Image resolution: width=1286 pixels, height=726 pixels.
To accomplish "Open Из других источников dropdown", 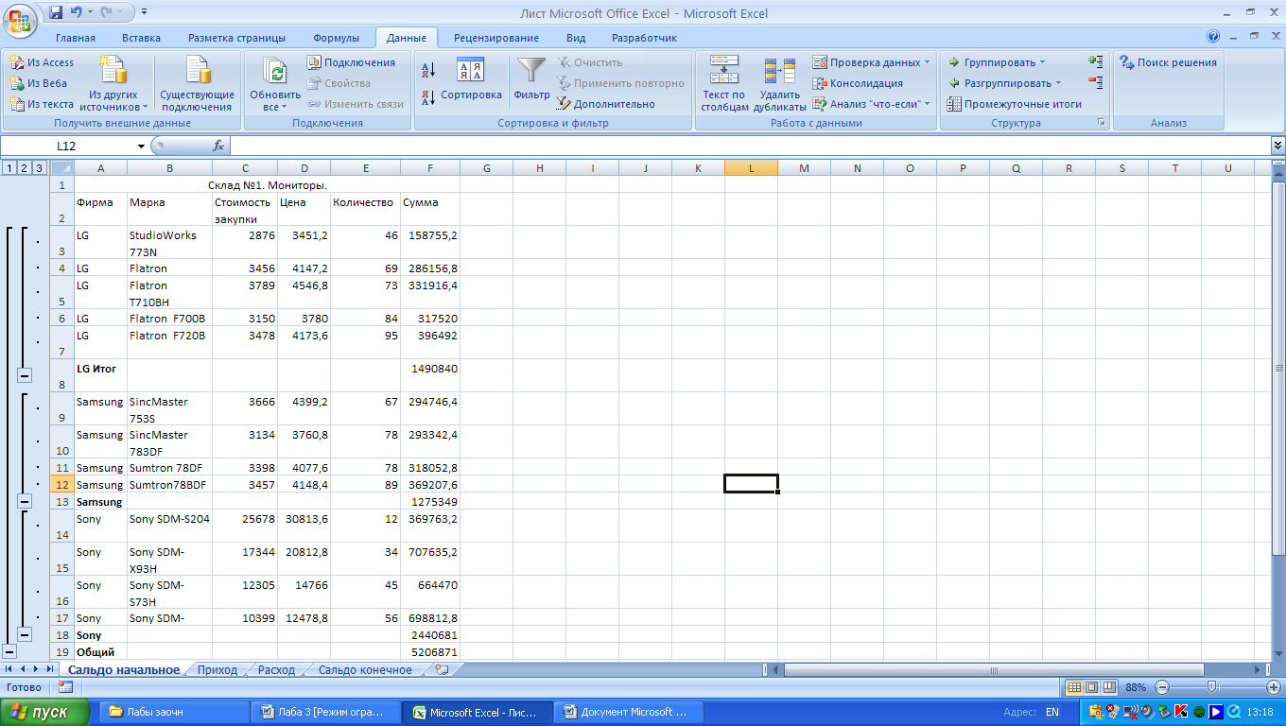I will (x=113, y=84).
